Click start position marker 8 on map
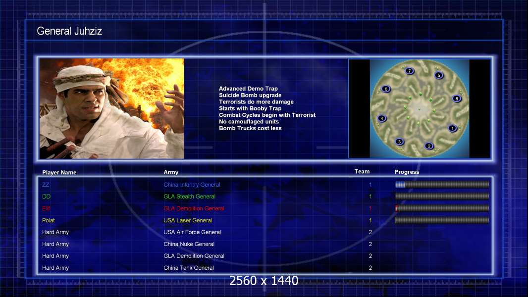528x297 pixels. click(457, 99)
